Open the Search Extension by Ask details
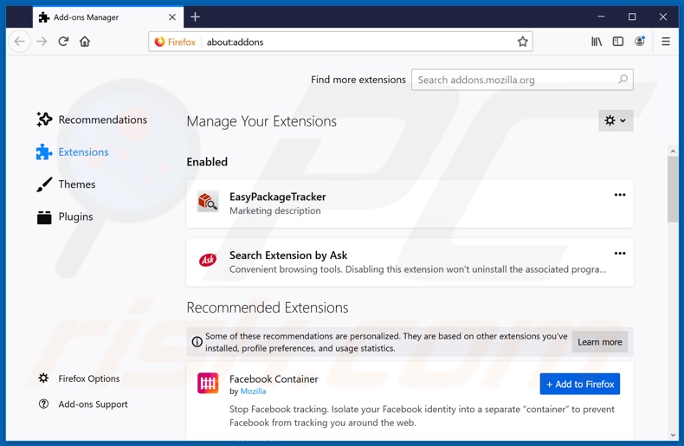 tap(410, 262)
